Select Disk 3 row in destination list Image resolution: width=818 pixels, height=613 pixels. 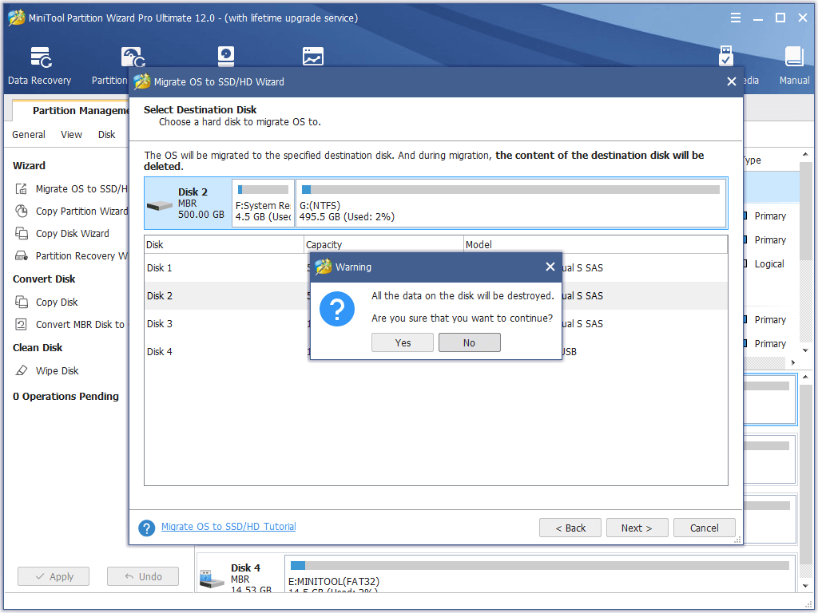tap(435, 324)
